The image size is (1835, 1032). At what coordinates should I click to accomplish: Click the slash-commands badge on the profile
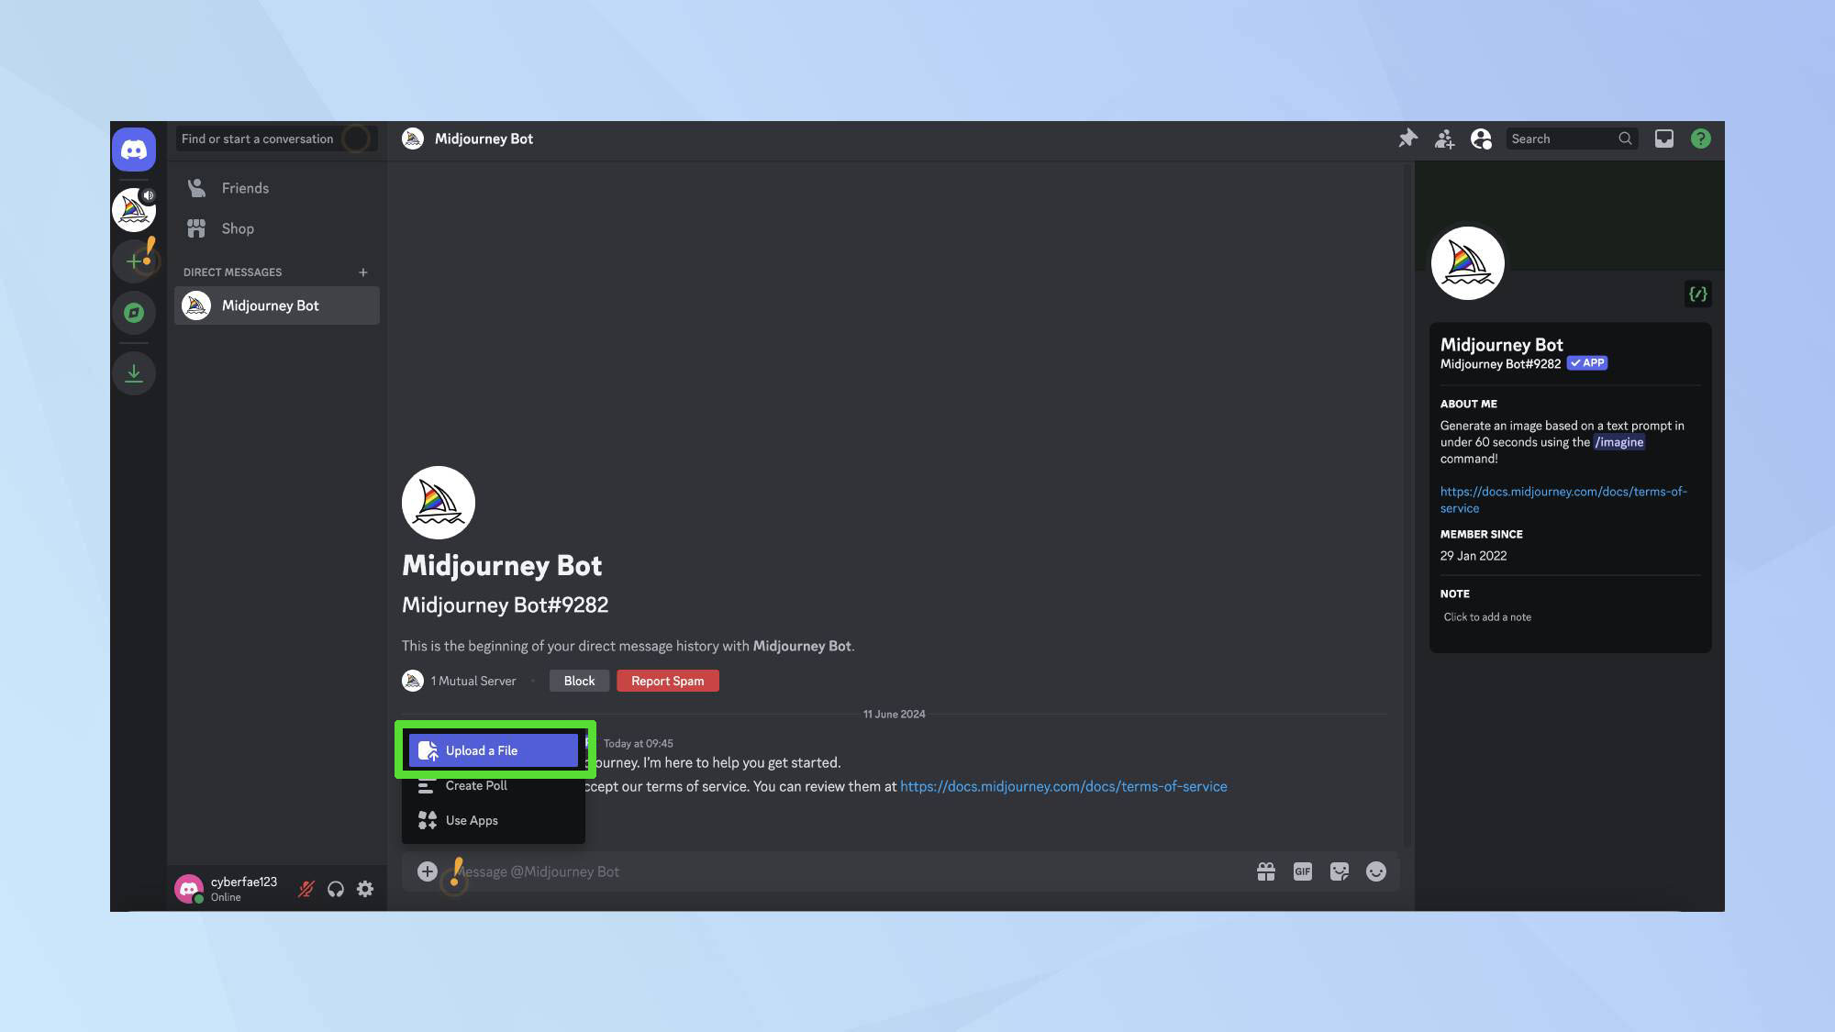[x=1698, y=294]
